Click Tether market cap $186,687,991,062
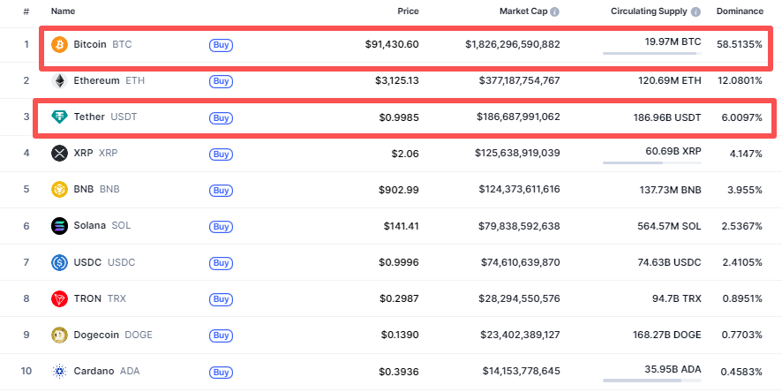 coord(518,117)
